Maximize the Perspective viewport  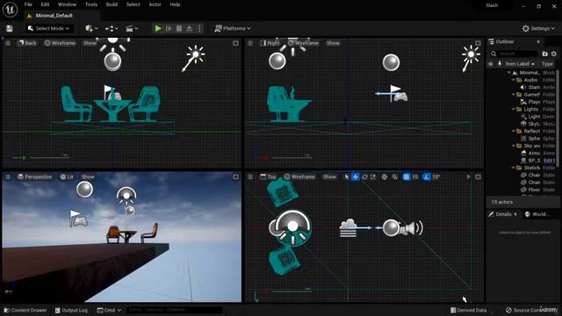coord(235,176)
